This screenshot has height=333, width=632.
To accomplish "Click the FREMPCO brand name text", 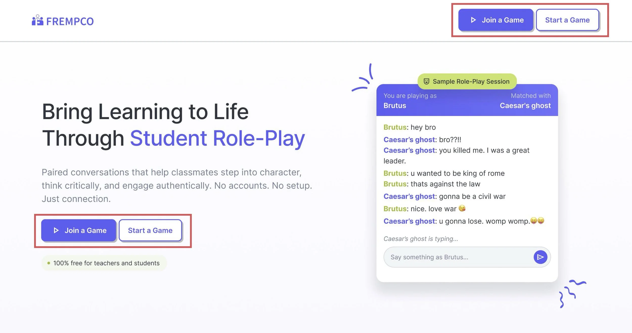I will [x=70, y=21].
